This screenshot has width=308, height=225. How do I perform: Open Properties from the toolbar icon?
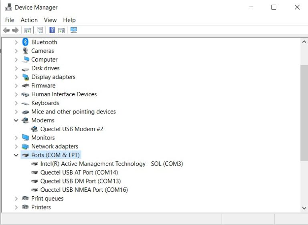click(x=40, y=30)
